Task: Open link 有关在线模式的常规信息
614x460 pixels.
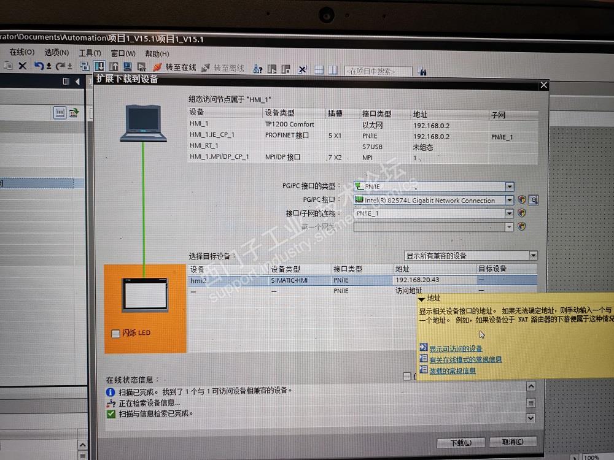Action: [465, 359]
